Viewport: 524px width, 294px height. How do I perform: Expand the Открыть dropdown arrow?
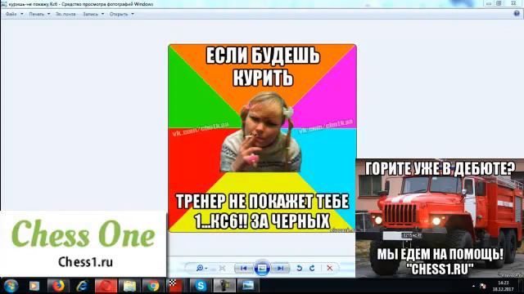[x=133, y=14]
